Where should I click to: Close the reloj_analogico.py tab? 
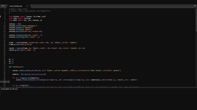coord(27,6)
